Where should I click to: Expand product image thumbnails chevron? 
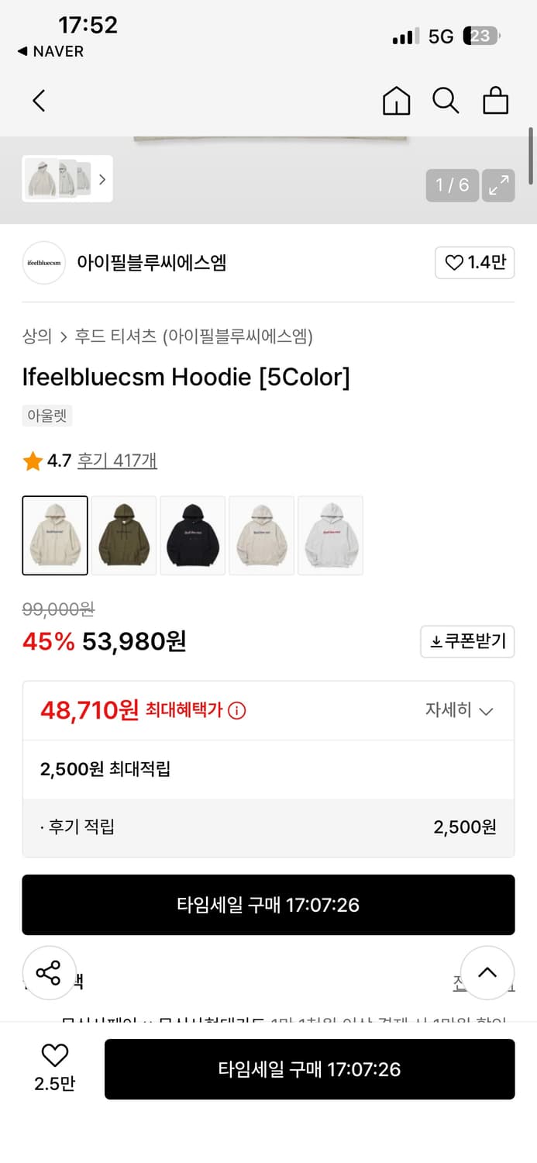click(102, 179)
